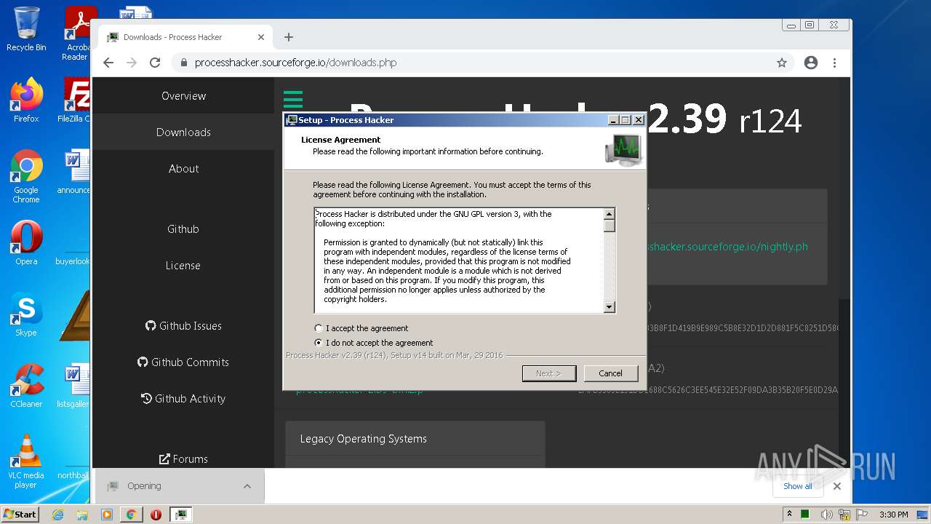Viewport: 931px width, 524px height.
Task: Open Github Activity link
Action: [x=183, y=398]
